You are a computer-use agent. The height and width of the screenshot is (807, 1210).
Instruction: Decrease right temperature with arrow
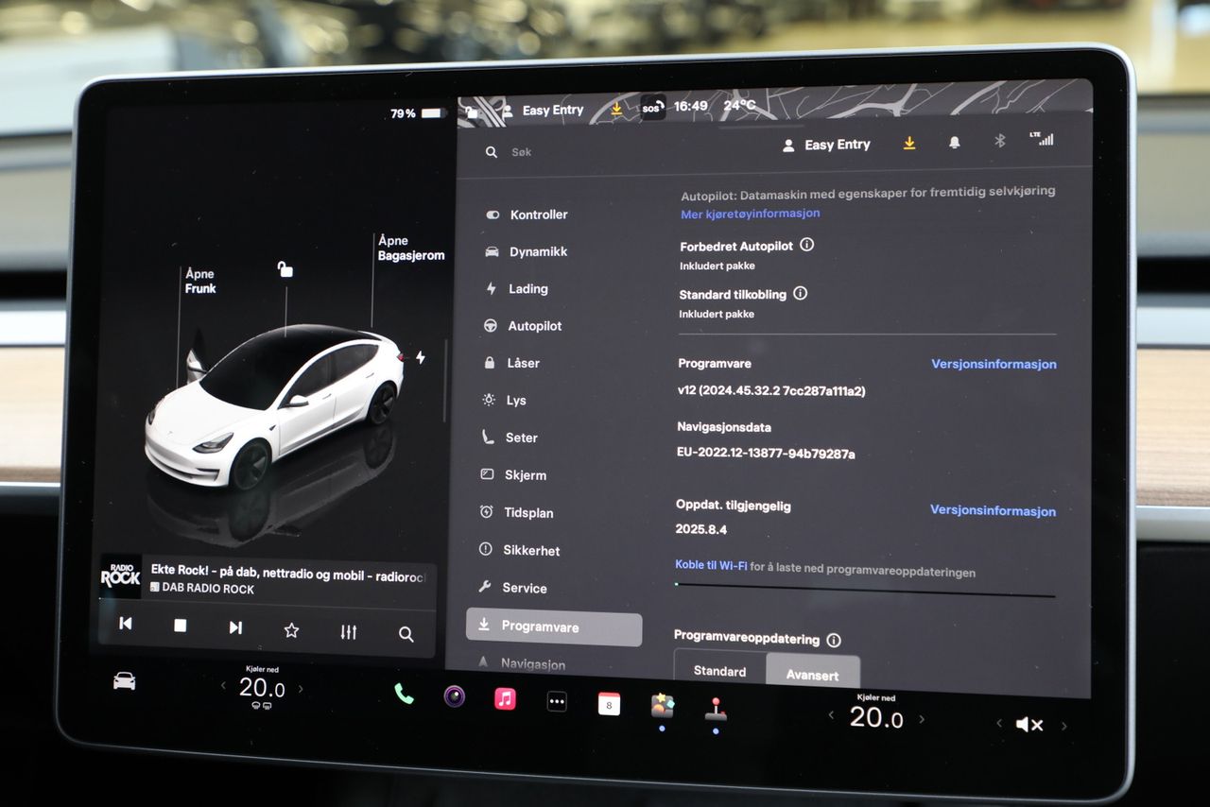click(x=831, y=715)
